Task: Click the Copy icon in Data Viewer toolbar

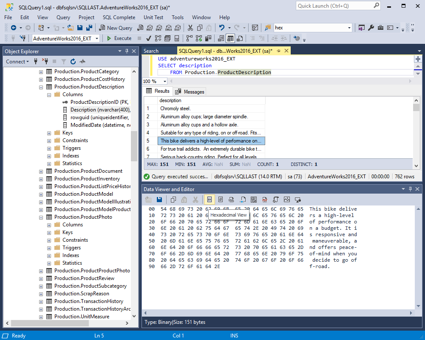Action: pyautogui.click(x=173, y=200)
